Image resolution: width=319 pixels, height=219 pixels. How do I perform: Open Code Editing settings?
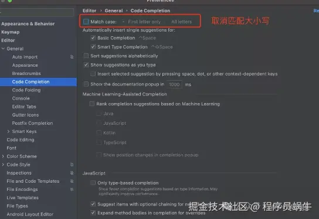pyautogui.click(x=21, y=140)
